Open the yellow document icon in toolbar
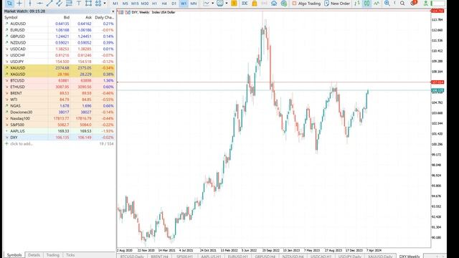Viewport: 459px width, 258px height. pos(234,3)
